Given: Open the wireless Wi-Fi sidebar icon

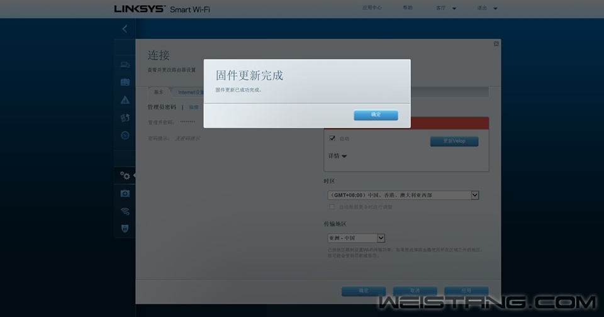Looking at the screenshot, I should click(x=125, y=211).
